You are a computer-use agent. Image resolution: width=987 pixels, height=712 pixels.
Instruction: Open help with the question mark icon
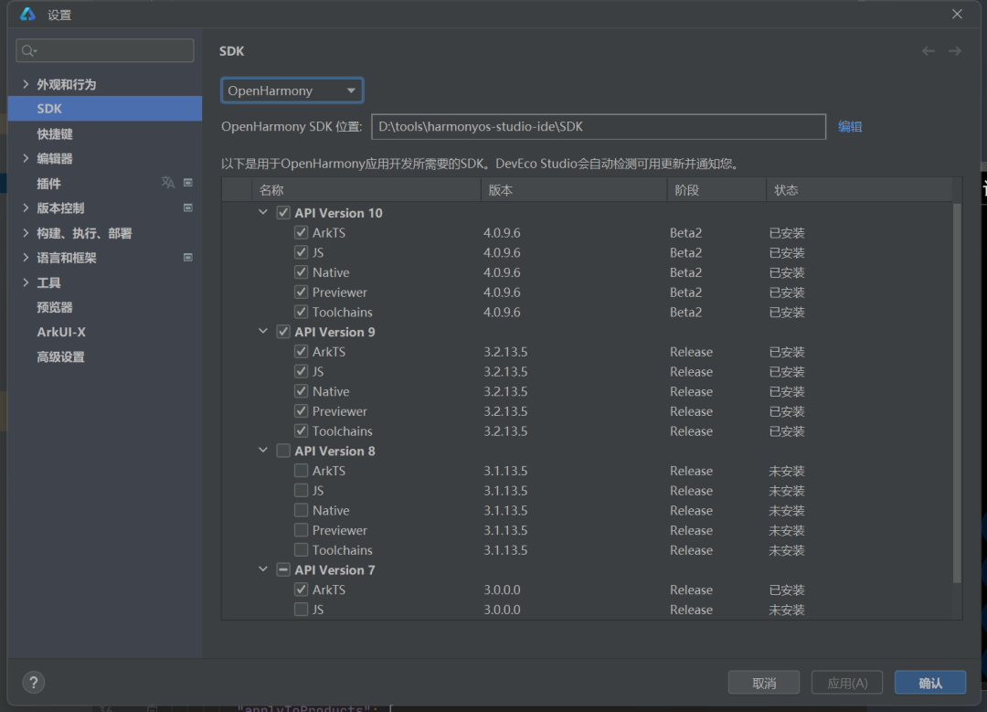pos(34,683)
